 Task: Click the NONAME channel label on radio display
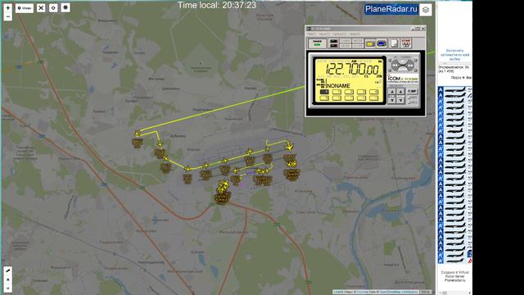click(x=338, y=86)
